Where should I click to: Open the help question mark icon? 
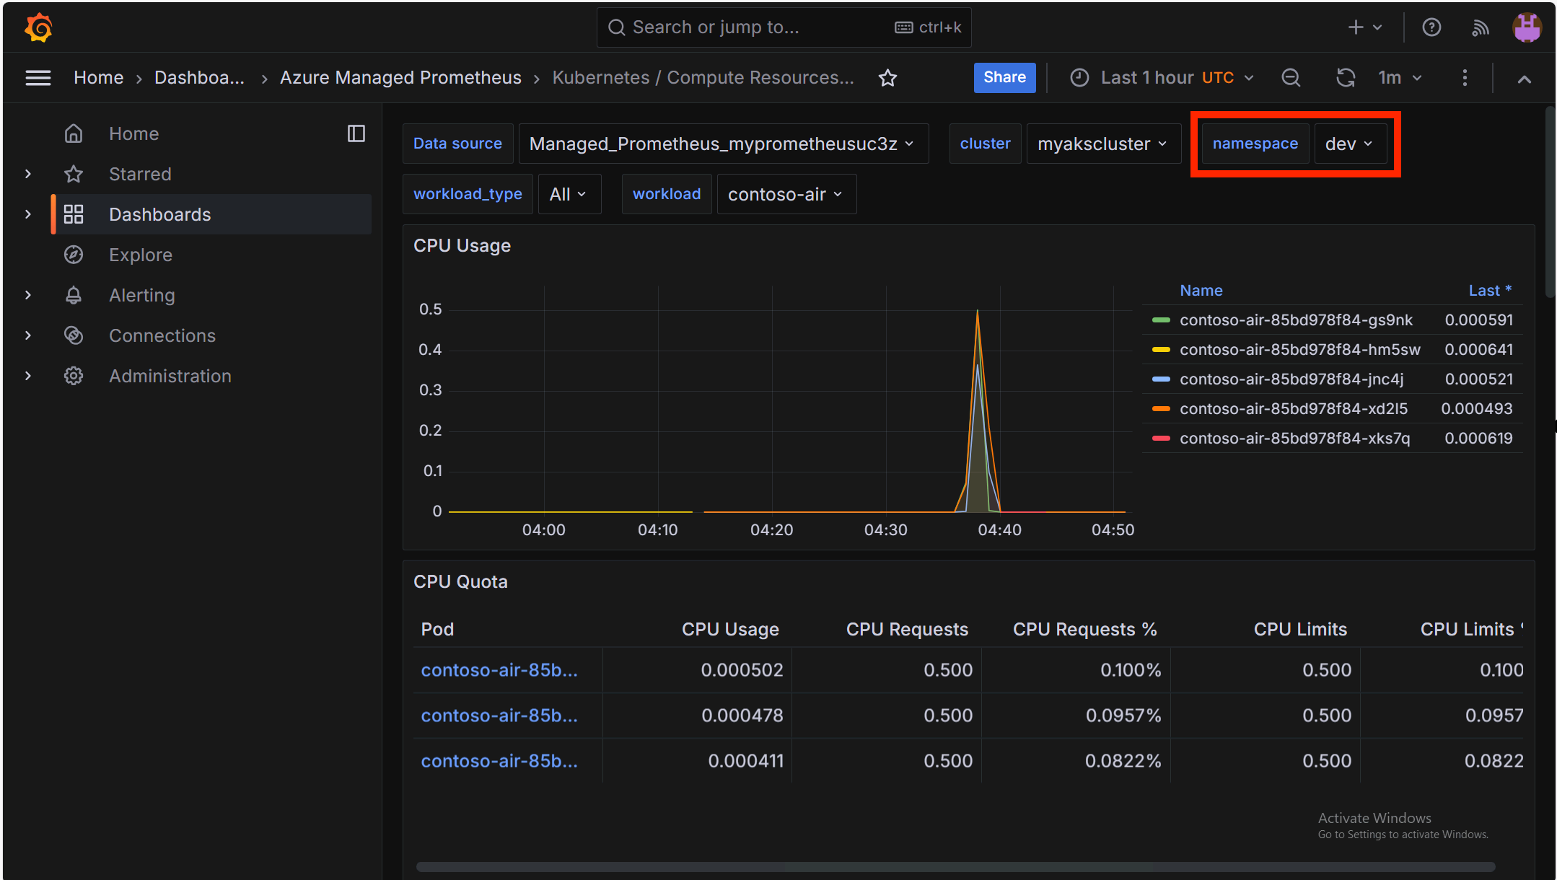tap(1431, 27)
